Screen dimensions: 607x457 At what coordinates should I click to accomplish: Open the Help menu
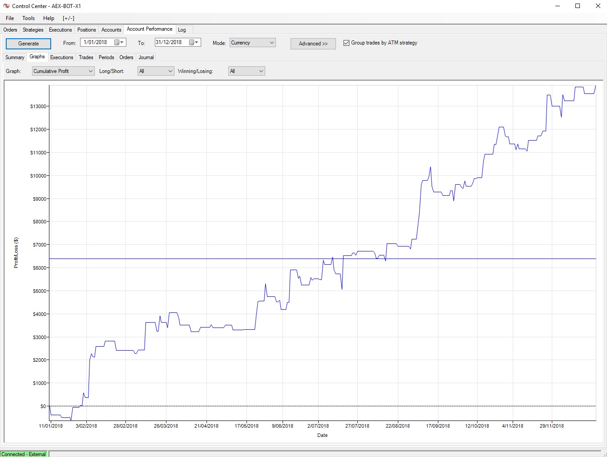(49, 18)
